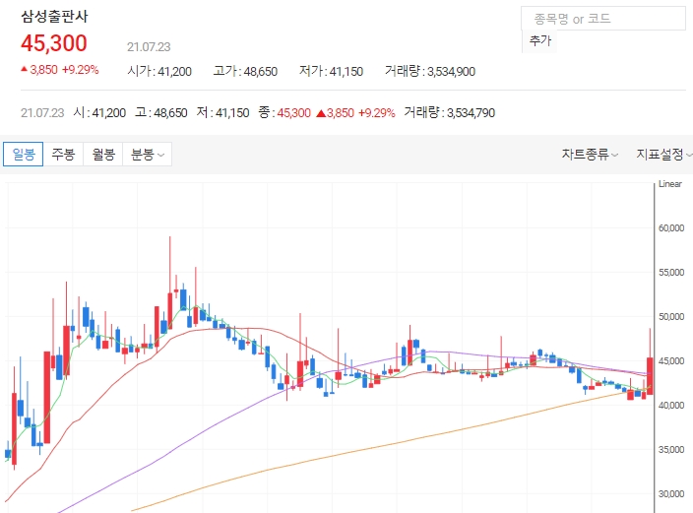Click the 35,000 price axis label
693x513 pixels.
click(x=671, y=449)
